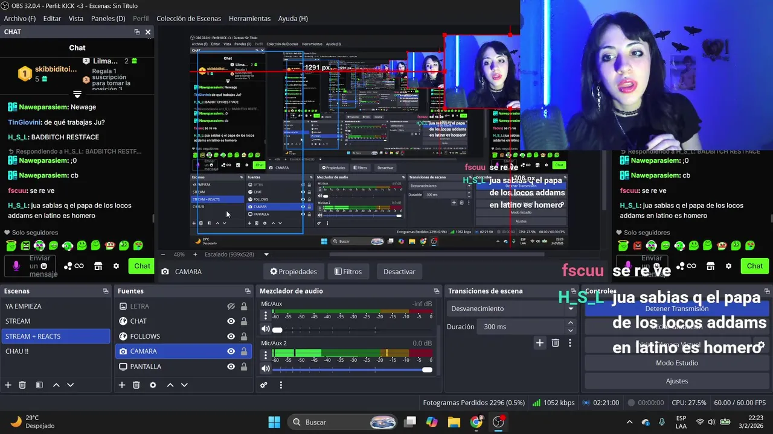Open Propiedades for CAMARA source

[293, 271]
